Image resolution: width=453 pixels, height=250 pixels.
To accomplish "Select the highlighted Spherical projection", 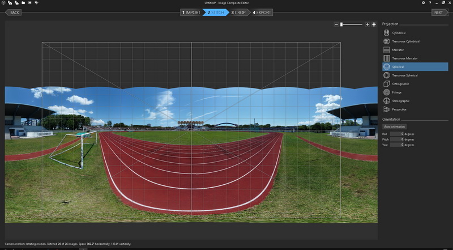I will 415,67.
